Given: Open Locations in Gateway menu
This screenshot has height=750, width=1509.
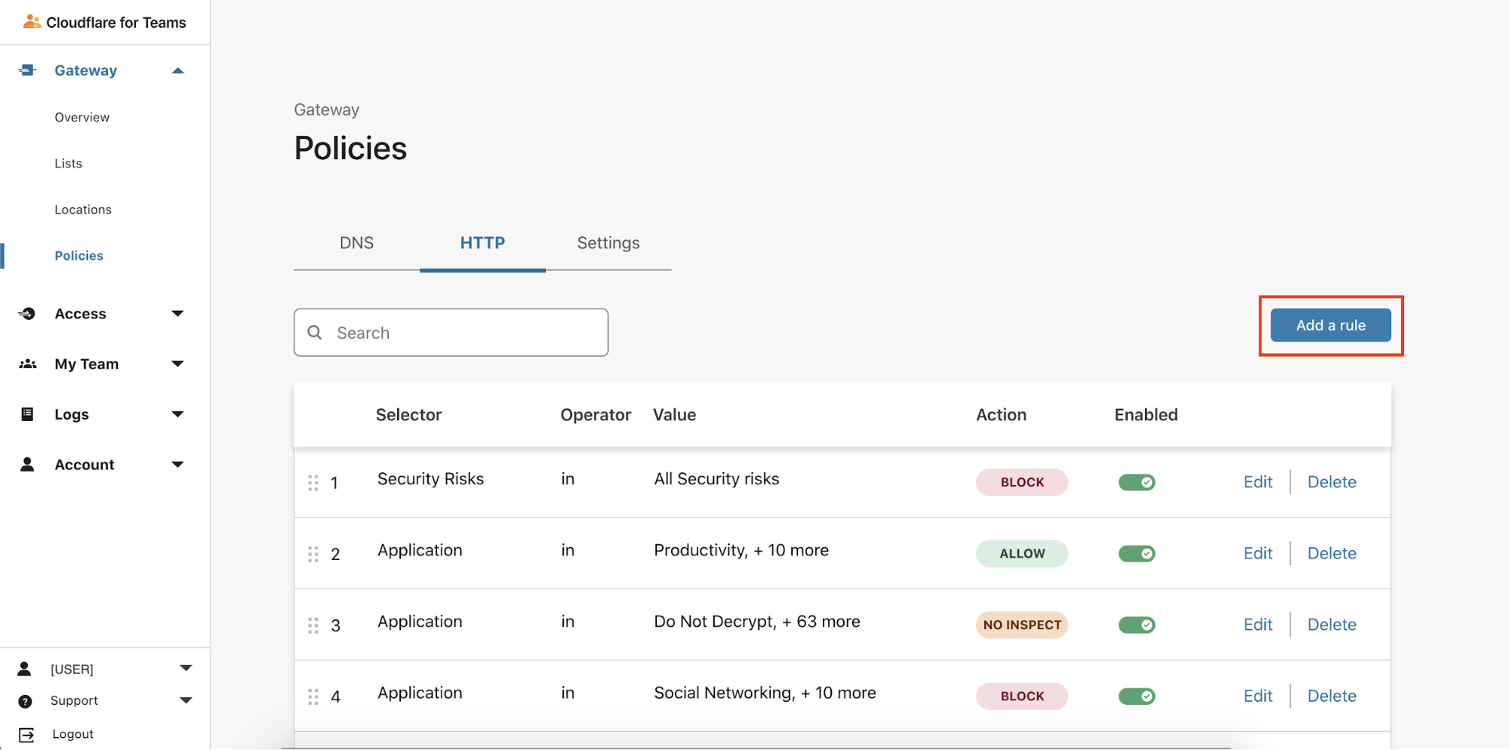Looking at the screenshot, I should pos(83,210).
